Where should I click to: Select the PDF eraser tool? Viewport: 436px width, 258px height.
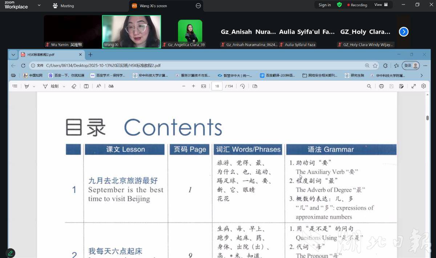coord(74,86)
